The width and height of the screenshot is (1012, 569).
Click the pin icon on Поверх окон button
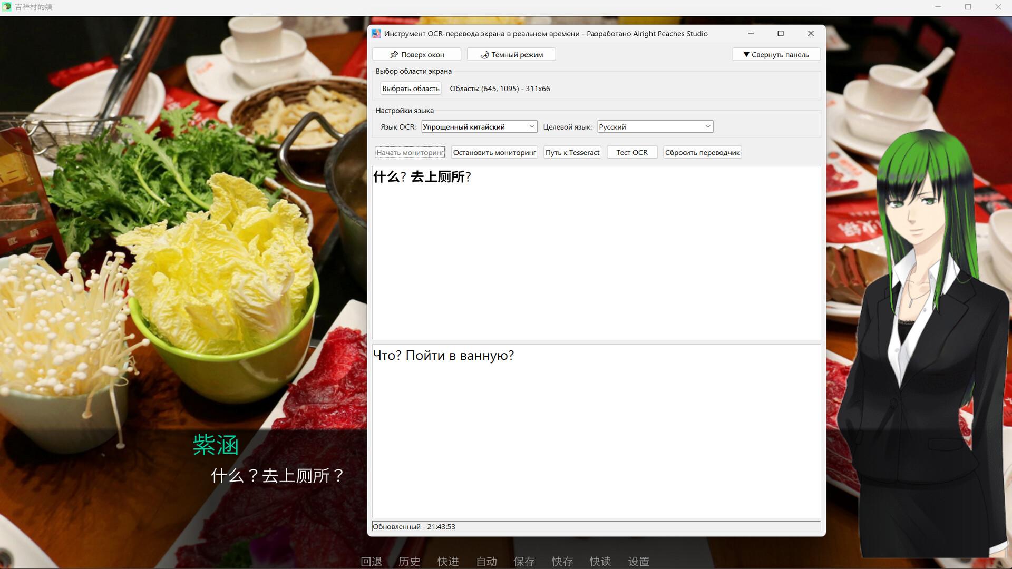[394, 54]
